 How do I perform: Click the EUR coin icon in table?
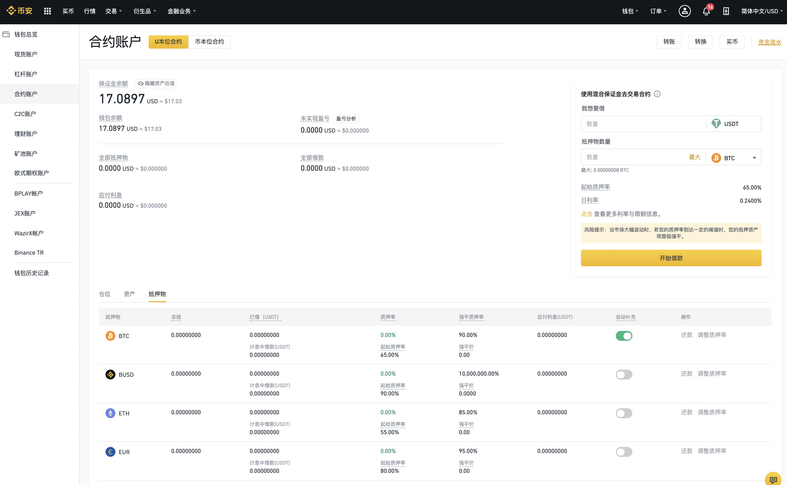tap(110, 452)
